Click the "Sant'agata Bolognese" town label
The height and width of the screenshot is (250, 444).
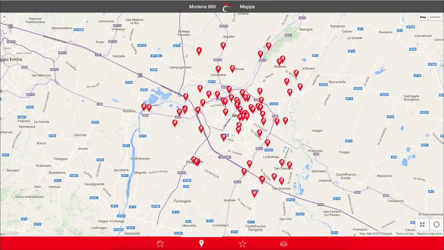coord(412,98)
